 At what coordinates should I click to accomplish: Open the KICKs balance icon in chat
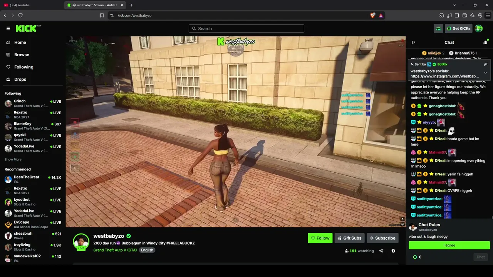pos(415,257)
